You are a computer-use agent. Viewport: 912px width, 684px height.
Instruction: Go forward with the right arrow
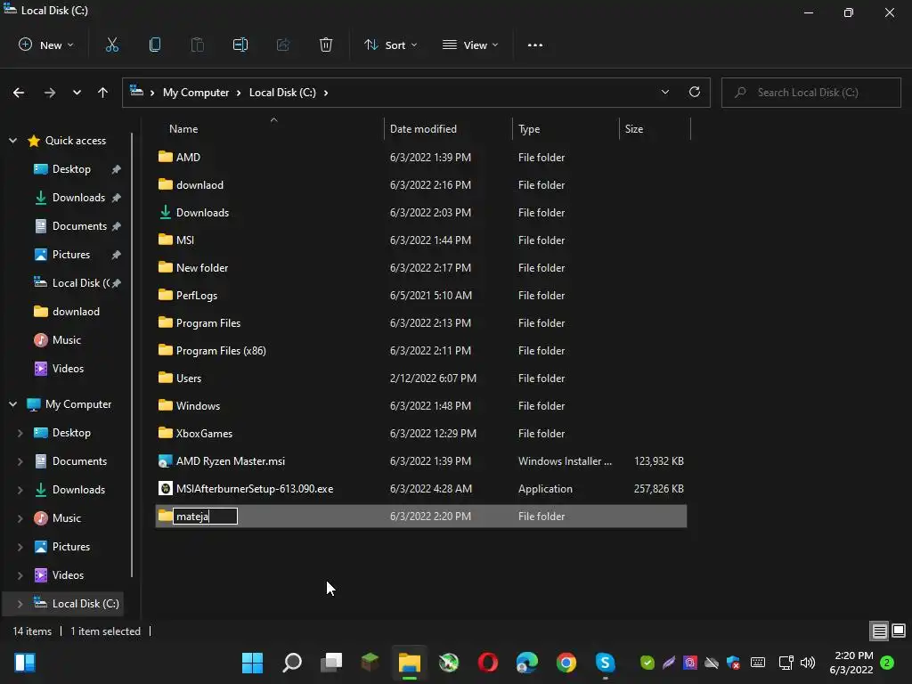pyautogui.click(x=50, y=93)
